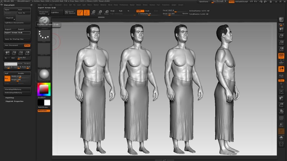
Task: Toggle Local transform icon in right shelf
Action: pos(281,69)
